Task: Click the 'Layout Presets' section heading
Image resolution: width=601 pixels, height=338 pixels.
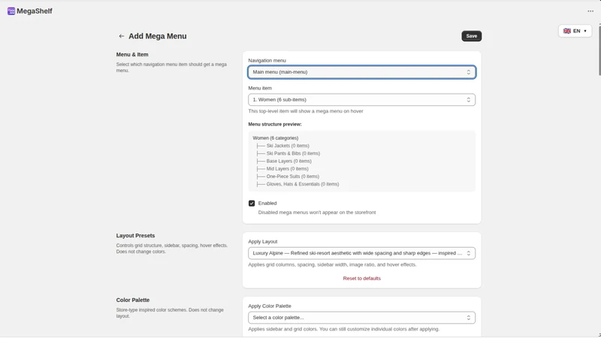Action: point(135,236)
